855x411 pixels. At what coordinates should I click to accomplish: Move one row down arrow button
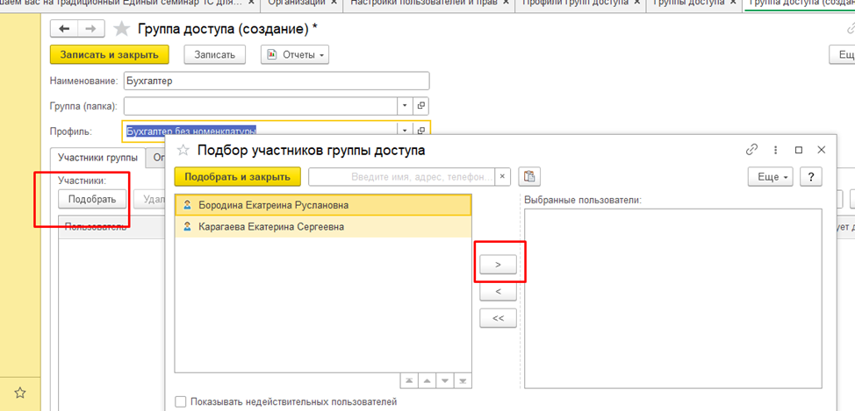(445, 380)
